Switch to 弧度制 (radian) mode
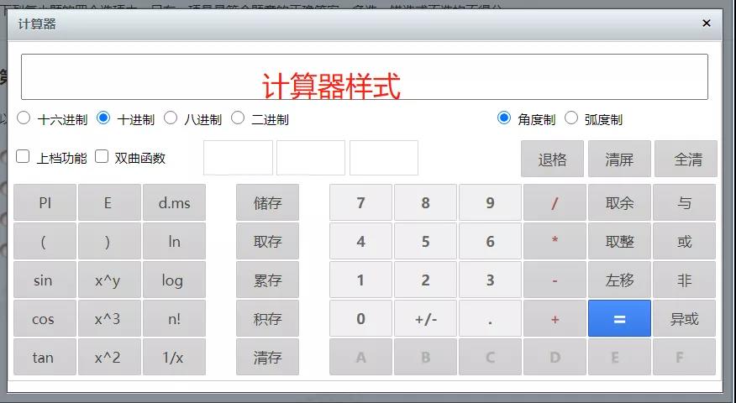 571,118
